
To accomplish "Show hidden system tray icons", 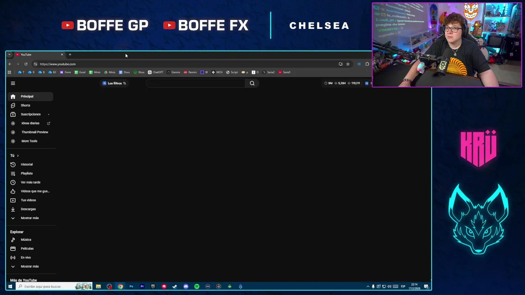I will click(x=368, y=286).
